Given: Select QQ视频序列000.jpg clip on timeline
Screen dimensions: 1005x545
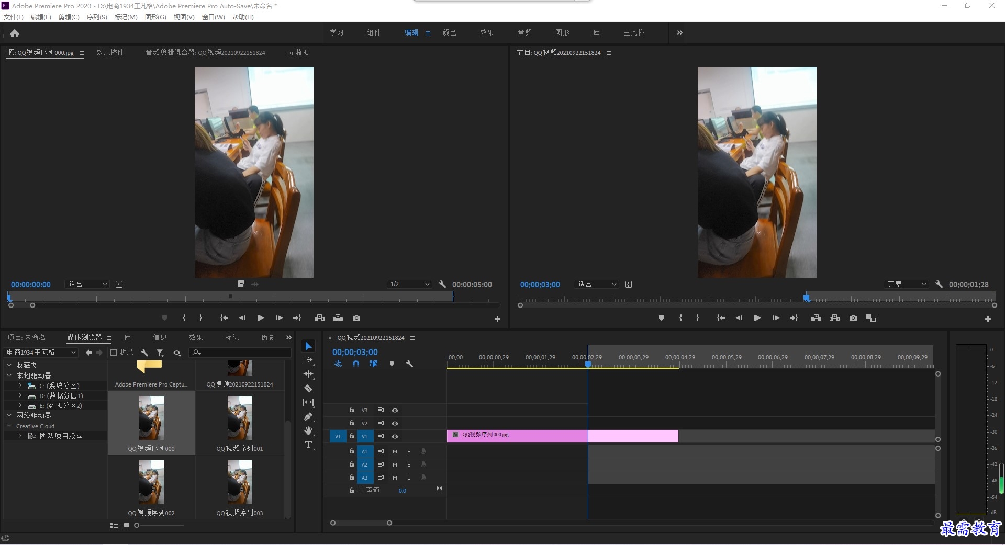Looking at the screenshot, I should [563, 436].
